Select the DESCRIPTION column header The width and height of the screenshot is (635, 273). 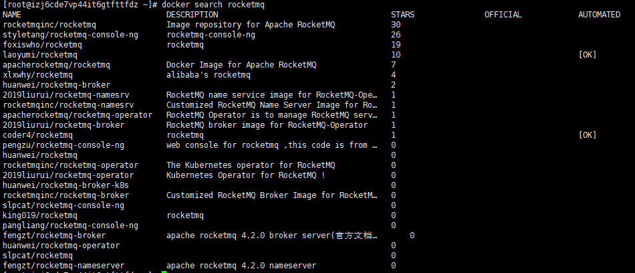coord(192,15)
